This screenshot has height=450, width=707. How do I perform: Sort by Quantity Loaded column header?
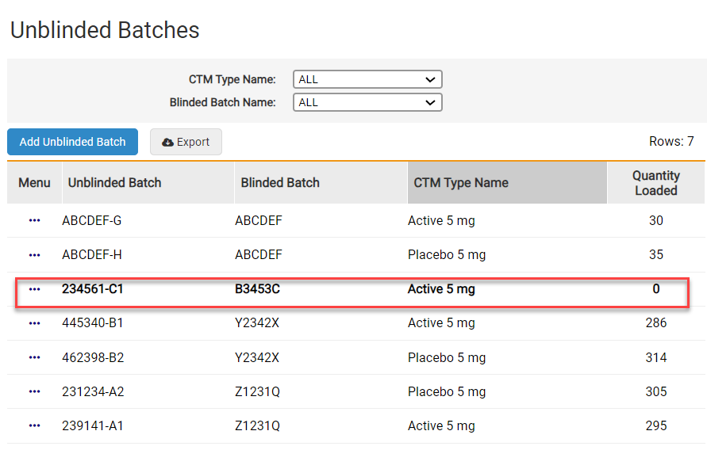click(x=655, y=183)
